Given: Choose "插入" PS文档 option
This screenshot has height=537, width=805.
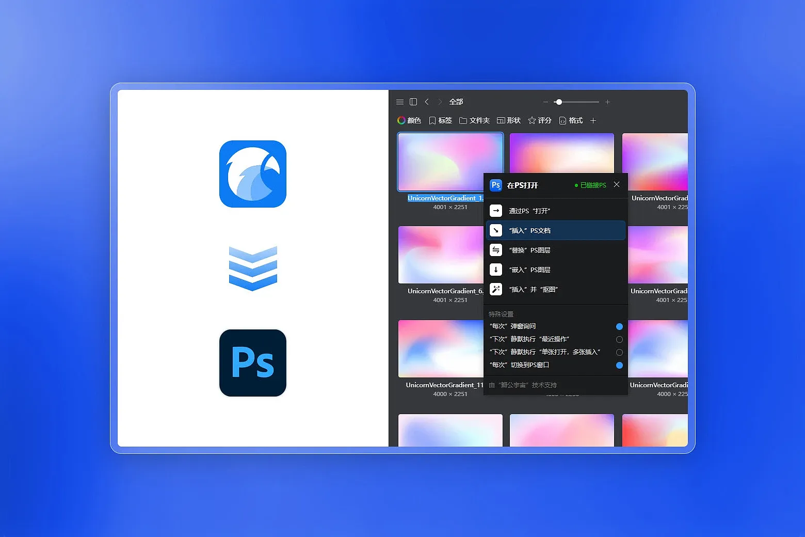Looking at the screenshot, I should point(556,230).
